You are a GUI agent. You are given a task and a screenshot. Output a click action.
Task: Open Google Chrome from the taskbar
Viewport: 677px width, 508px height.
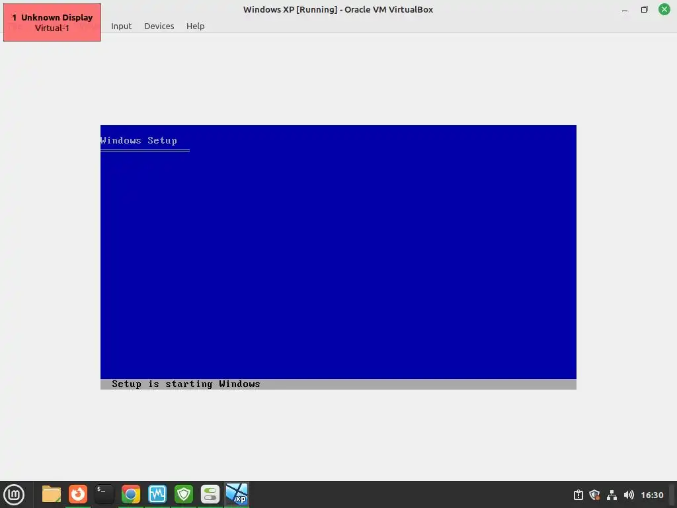(x=131, y=494)
